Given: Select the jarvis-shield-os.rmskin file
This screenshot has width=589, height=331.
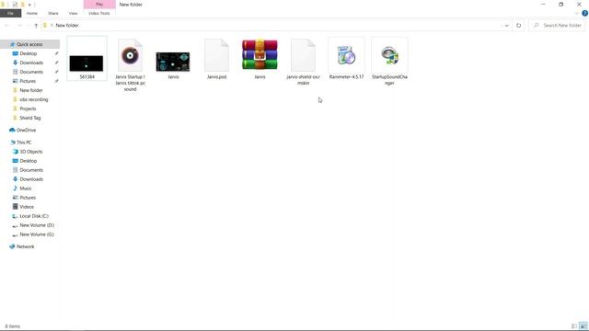Looking at the screenshot, I should coord(303,62).
